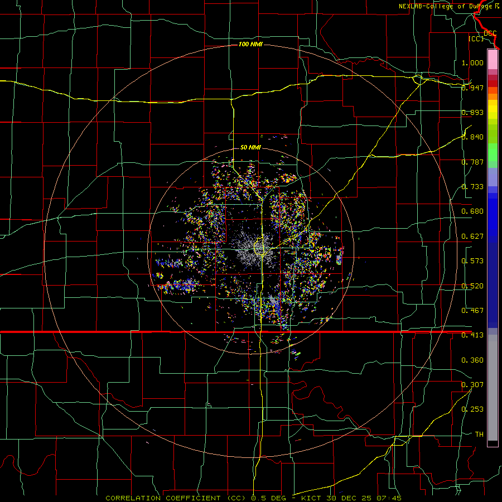Click the TH threshold label on scale
Image resolution: width=502 pixels, height=502 pixels.
click(x=479, y=435)
